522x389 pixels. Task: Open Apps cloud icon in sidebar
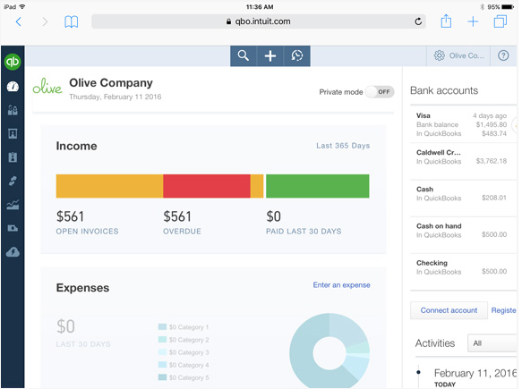pos(13,252)
